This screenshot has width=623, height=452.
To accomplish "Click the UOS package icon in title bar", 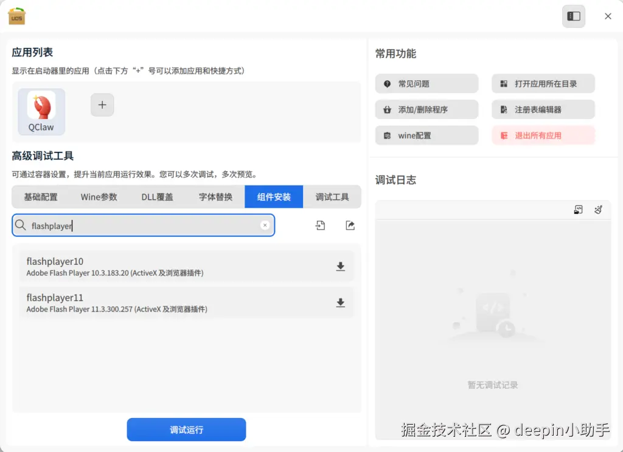I will point(16,16).
